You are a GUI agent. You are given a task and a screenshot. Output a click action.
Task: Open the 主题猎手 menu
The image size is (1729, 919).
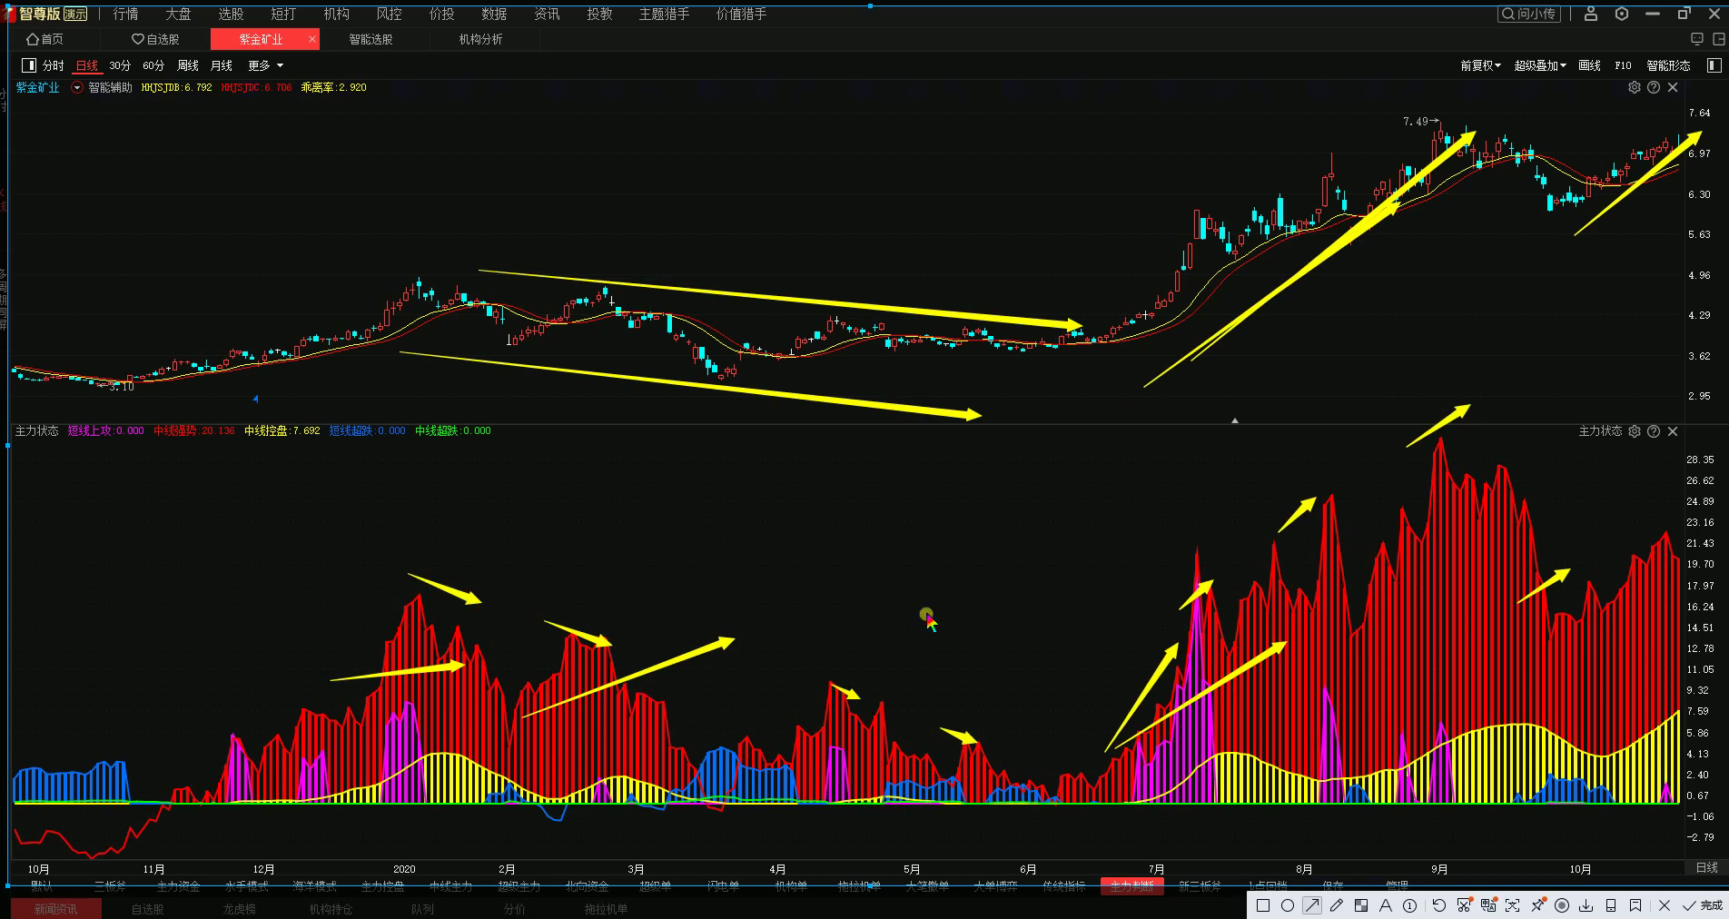[665, 14]
